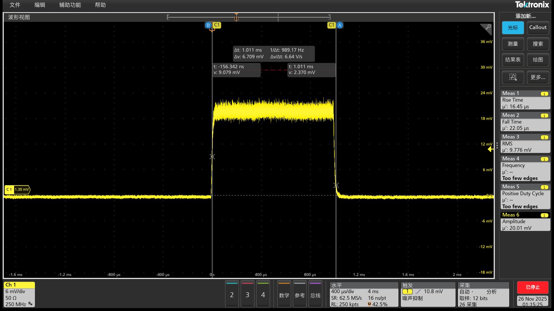Open the Ch 1 vertical settings badge

[x=19, y=294]
